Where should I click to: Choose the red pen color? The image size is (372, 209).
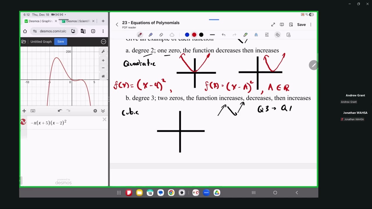194,35
